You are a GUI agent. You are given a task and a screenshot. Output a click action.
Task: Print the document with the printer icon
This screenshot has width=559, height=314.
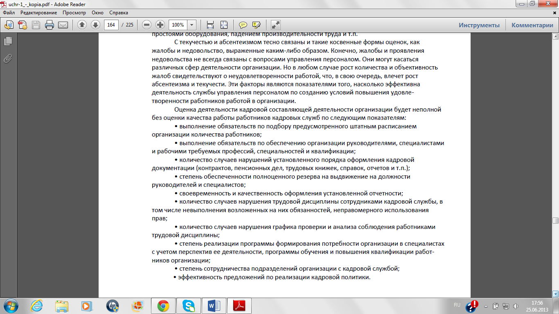tap(50, 25)
